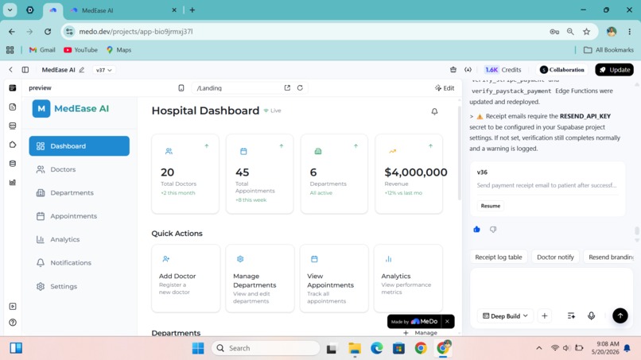Click the code sync icon near Credits
The image size is (641, 360).
tap(468, 69)
